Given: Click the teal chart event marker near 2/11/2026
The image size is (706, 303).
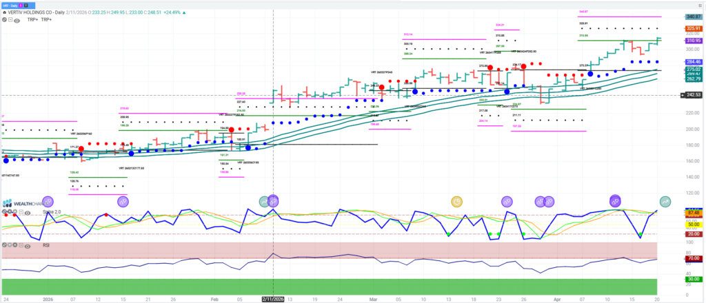Looking at the screenshot, I should [x=265, y=201].
